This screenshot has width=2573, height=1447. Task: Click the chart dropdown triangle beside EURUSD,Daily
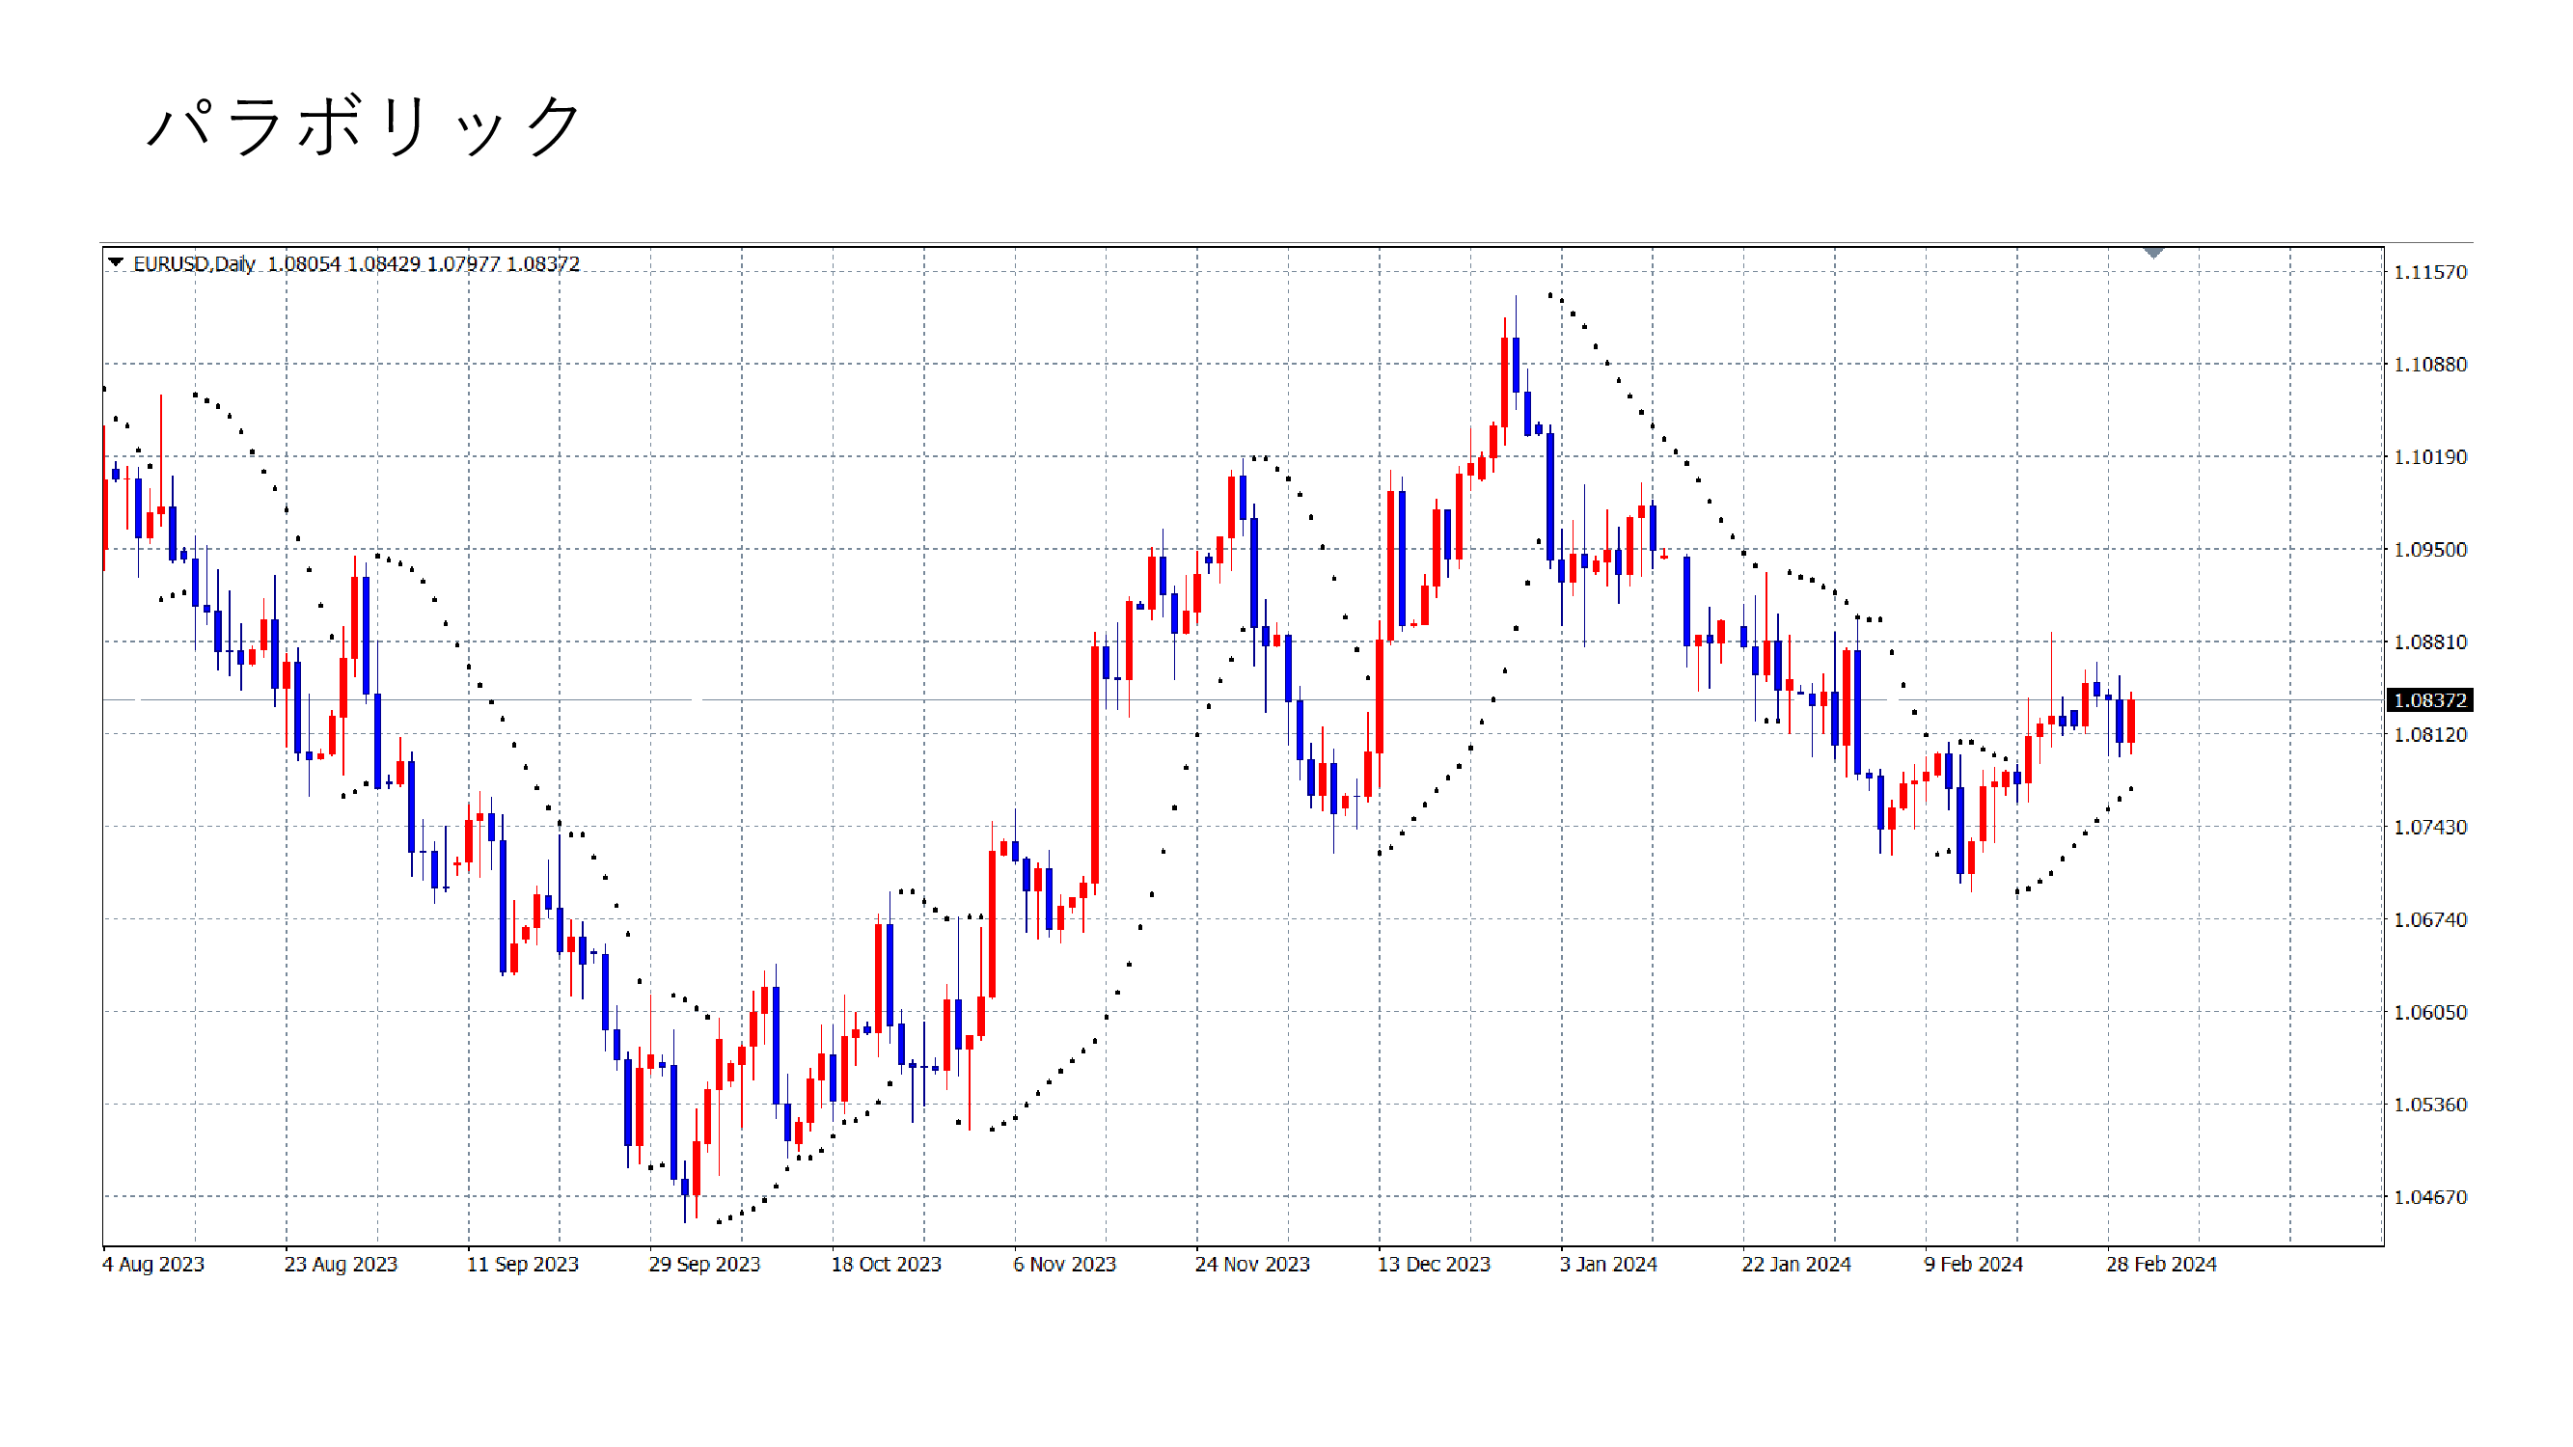pos(116,262)
